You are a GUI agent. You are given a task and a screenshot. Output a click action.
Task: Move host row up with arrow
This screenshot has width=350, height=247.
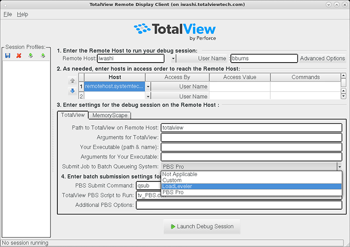tap(72, 81)
